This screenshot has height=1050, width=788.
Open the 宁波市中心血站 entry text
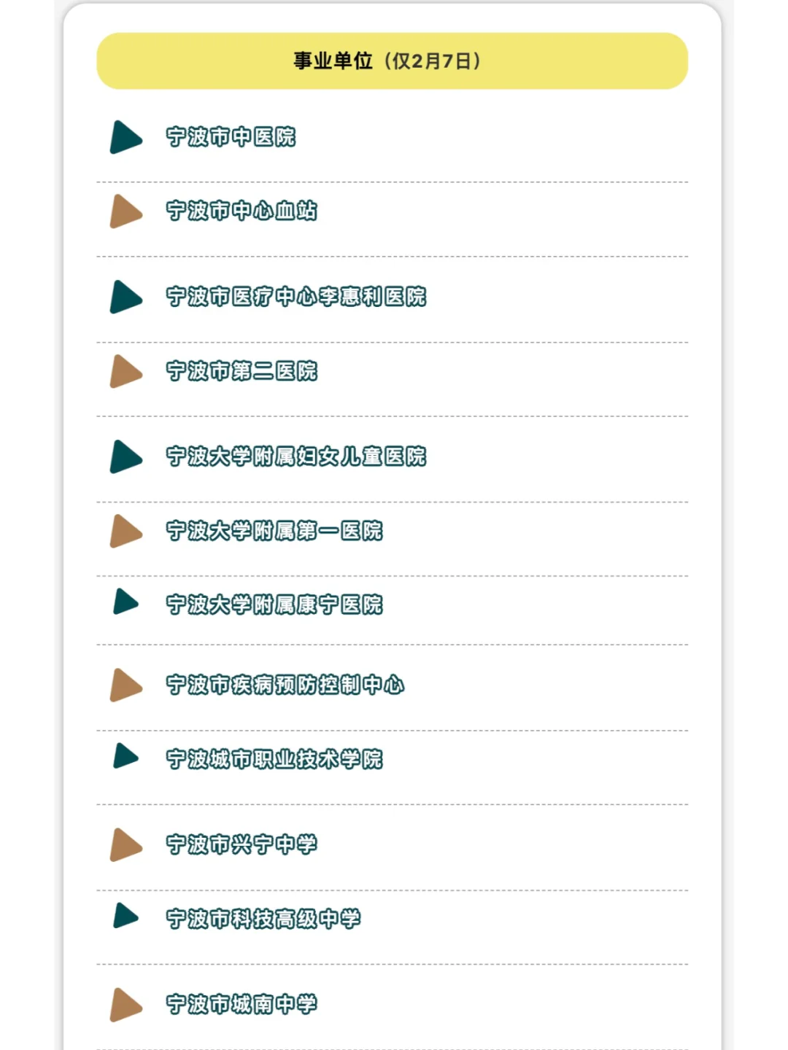click(x=242, y=211)
